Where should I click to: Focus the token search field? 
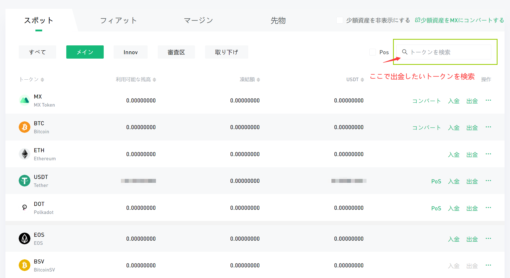(x=444, y=52)
